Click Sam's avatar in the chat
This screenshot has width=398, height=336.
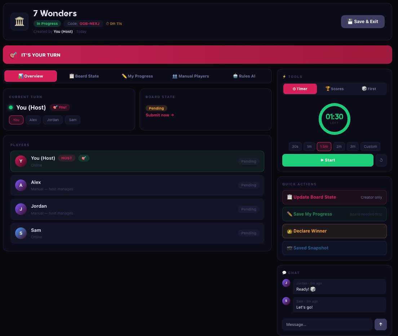(286, 301)
